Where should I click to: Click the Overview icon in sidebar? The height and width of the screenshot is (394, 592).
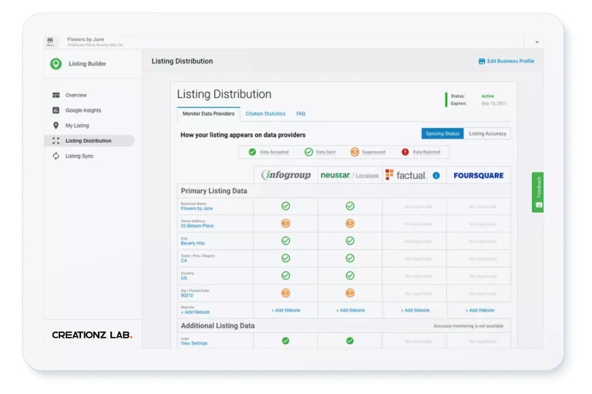(55, 95)
